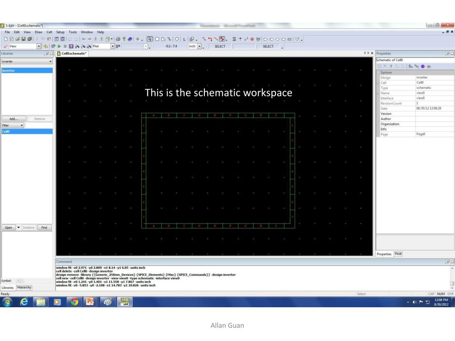Click the hammer build tool icon
This screenshot has width=455, height=341.
(53, 46)
